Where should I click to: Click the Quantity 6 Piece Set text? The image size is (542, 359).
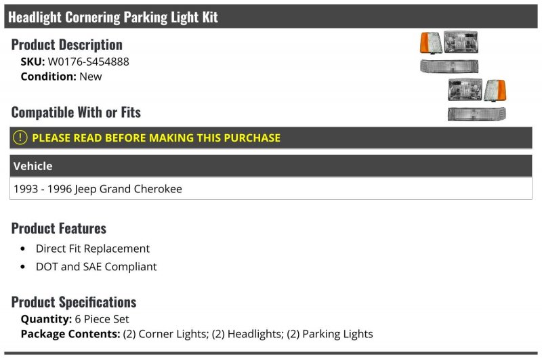tap(75, 319)
